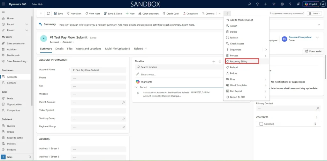Add timeline record with plus icon
The image size is (327, 161).
pyautogui.click(x=214, y=61)
